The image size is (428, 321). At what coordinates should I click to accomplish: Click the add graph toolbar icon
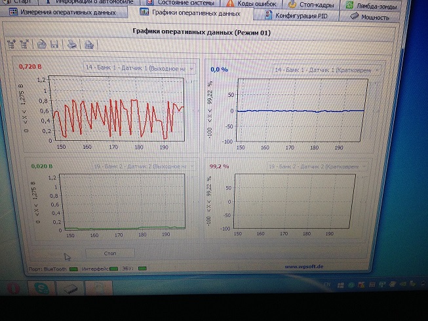pyautogui.click(x=11, y=45)
